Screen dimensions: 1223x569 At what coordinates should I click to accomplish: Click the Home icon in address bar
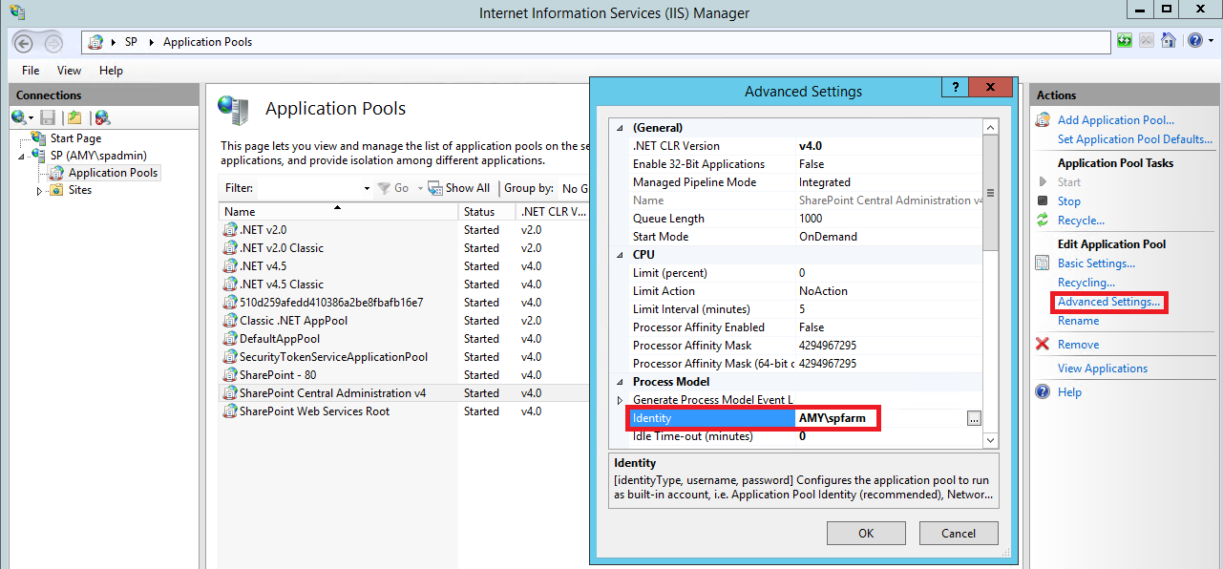pyautogui.click(x=1169, y=41)
